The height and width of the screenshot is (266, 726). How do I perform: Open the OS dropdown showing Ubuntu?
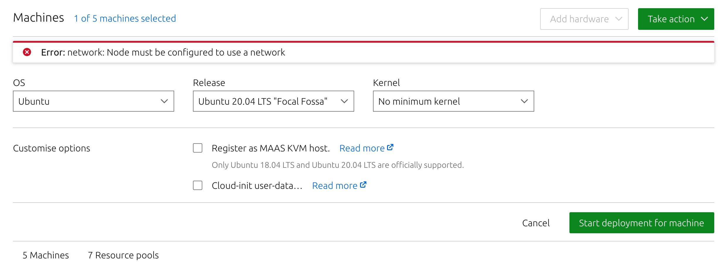(x=93, y=101)
